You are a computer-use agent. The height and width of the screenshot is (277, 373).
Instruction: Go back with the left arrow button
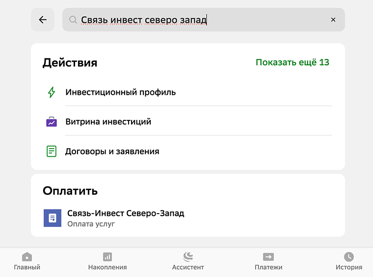[x=43, y=20]
